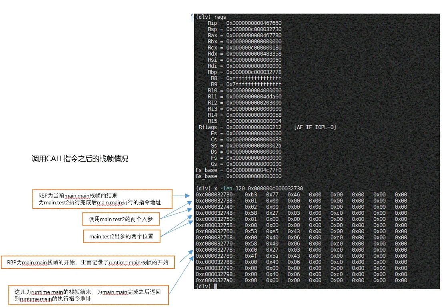Click the terminal cursor at the final (dlv) prompt
The width and height of the screenshot is (443, 308).
tap(216, 286)
